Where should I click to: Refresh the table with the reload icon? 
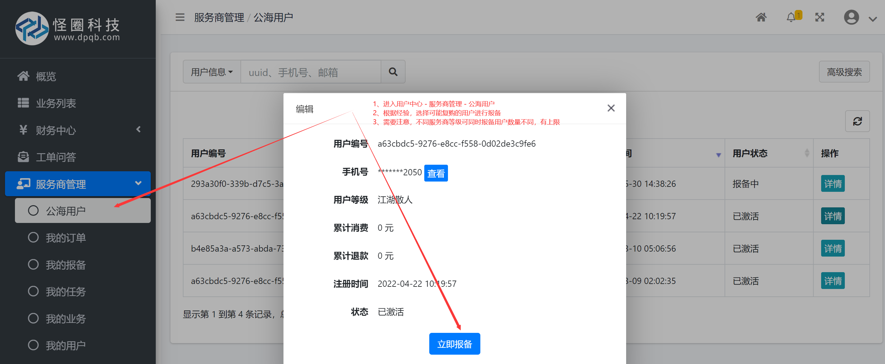click(857, 121)
